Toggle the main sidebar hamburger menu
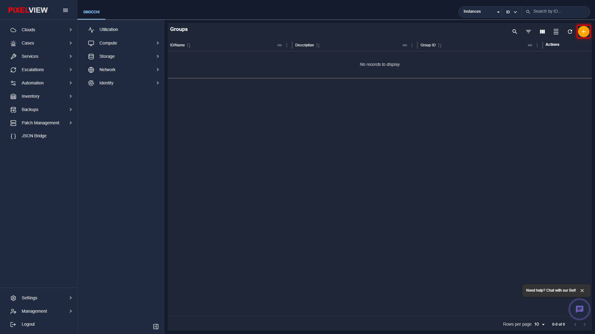Image resolution: width=595 pixels, height=334 pixels. coord(65,10)
